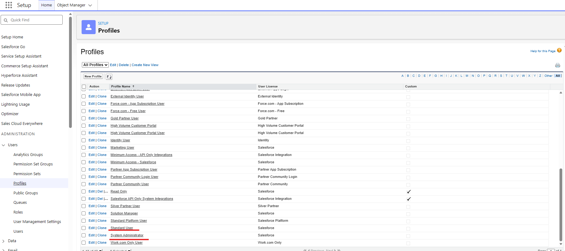Filter profiles by letter M
The height and width of the screenshot is (251, 565).
(x=467, y=76)
